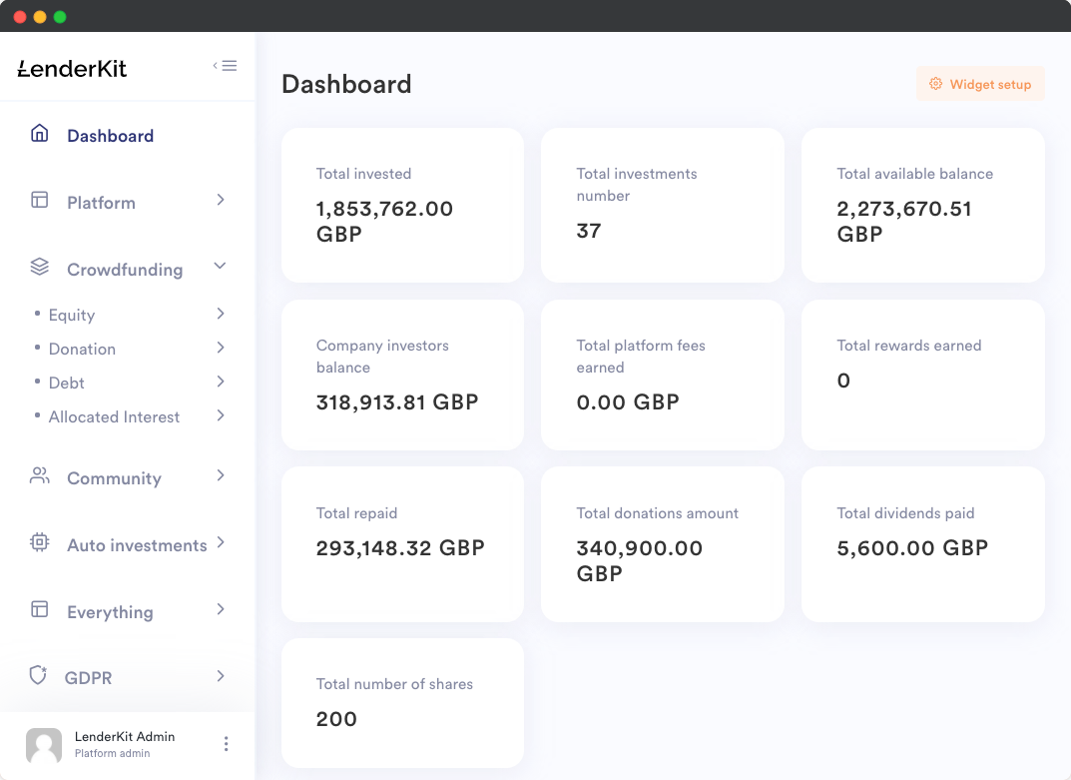Select Debt under Crowdfunding
The height and width of the screenshot is (780, 1071).
67,383
